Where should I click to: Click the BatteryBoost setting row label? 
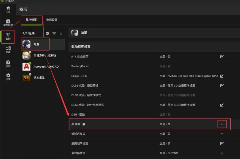[x=80, y=66]
